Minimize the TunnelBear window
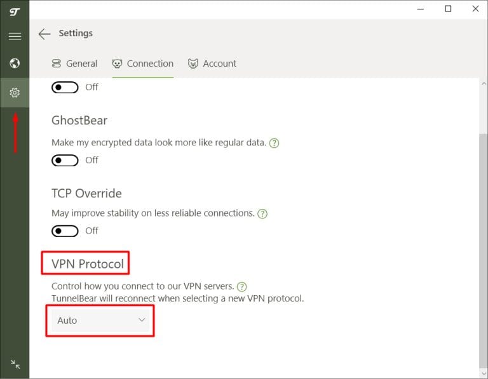This screenshot has height=379, width=488. click(420, 9)
